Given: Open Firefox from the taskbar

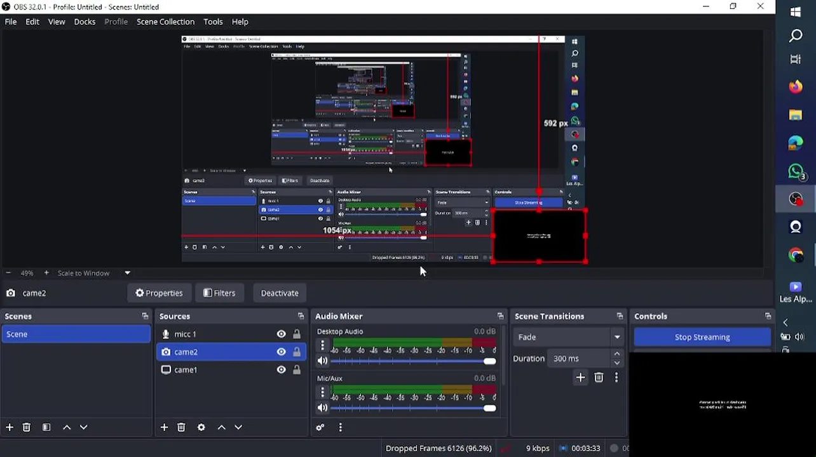Looking at the screenshot, I should point(796,86).
